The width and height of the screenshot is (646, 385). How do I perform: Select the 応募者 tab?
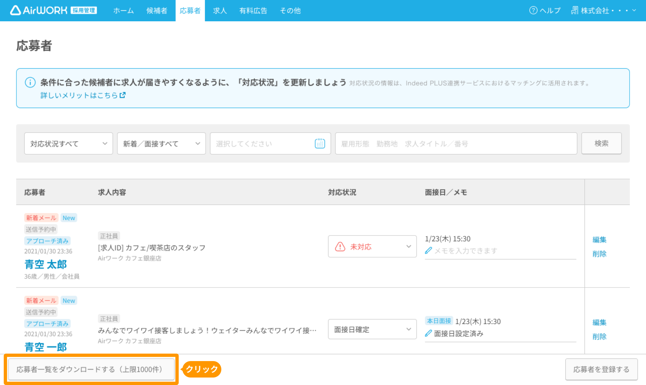click(190, 10)
